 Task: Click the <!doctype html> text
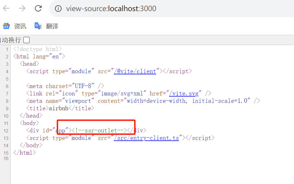coord(37,49)
